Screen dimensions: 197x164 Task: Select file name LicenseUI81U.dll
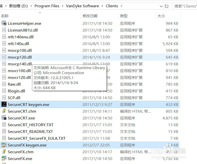(23, 30)
